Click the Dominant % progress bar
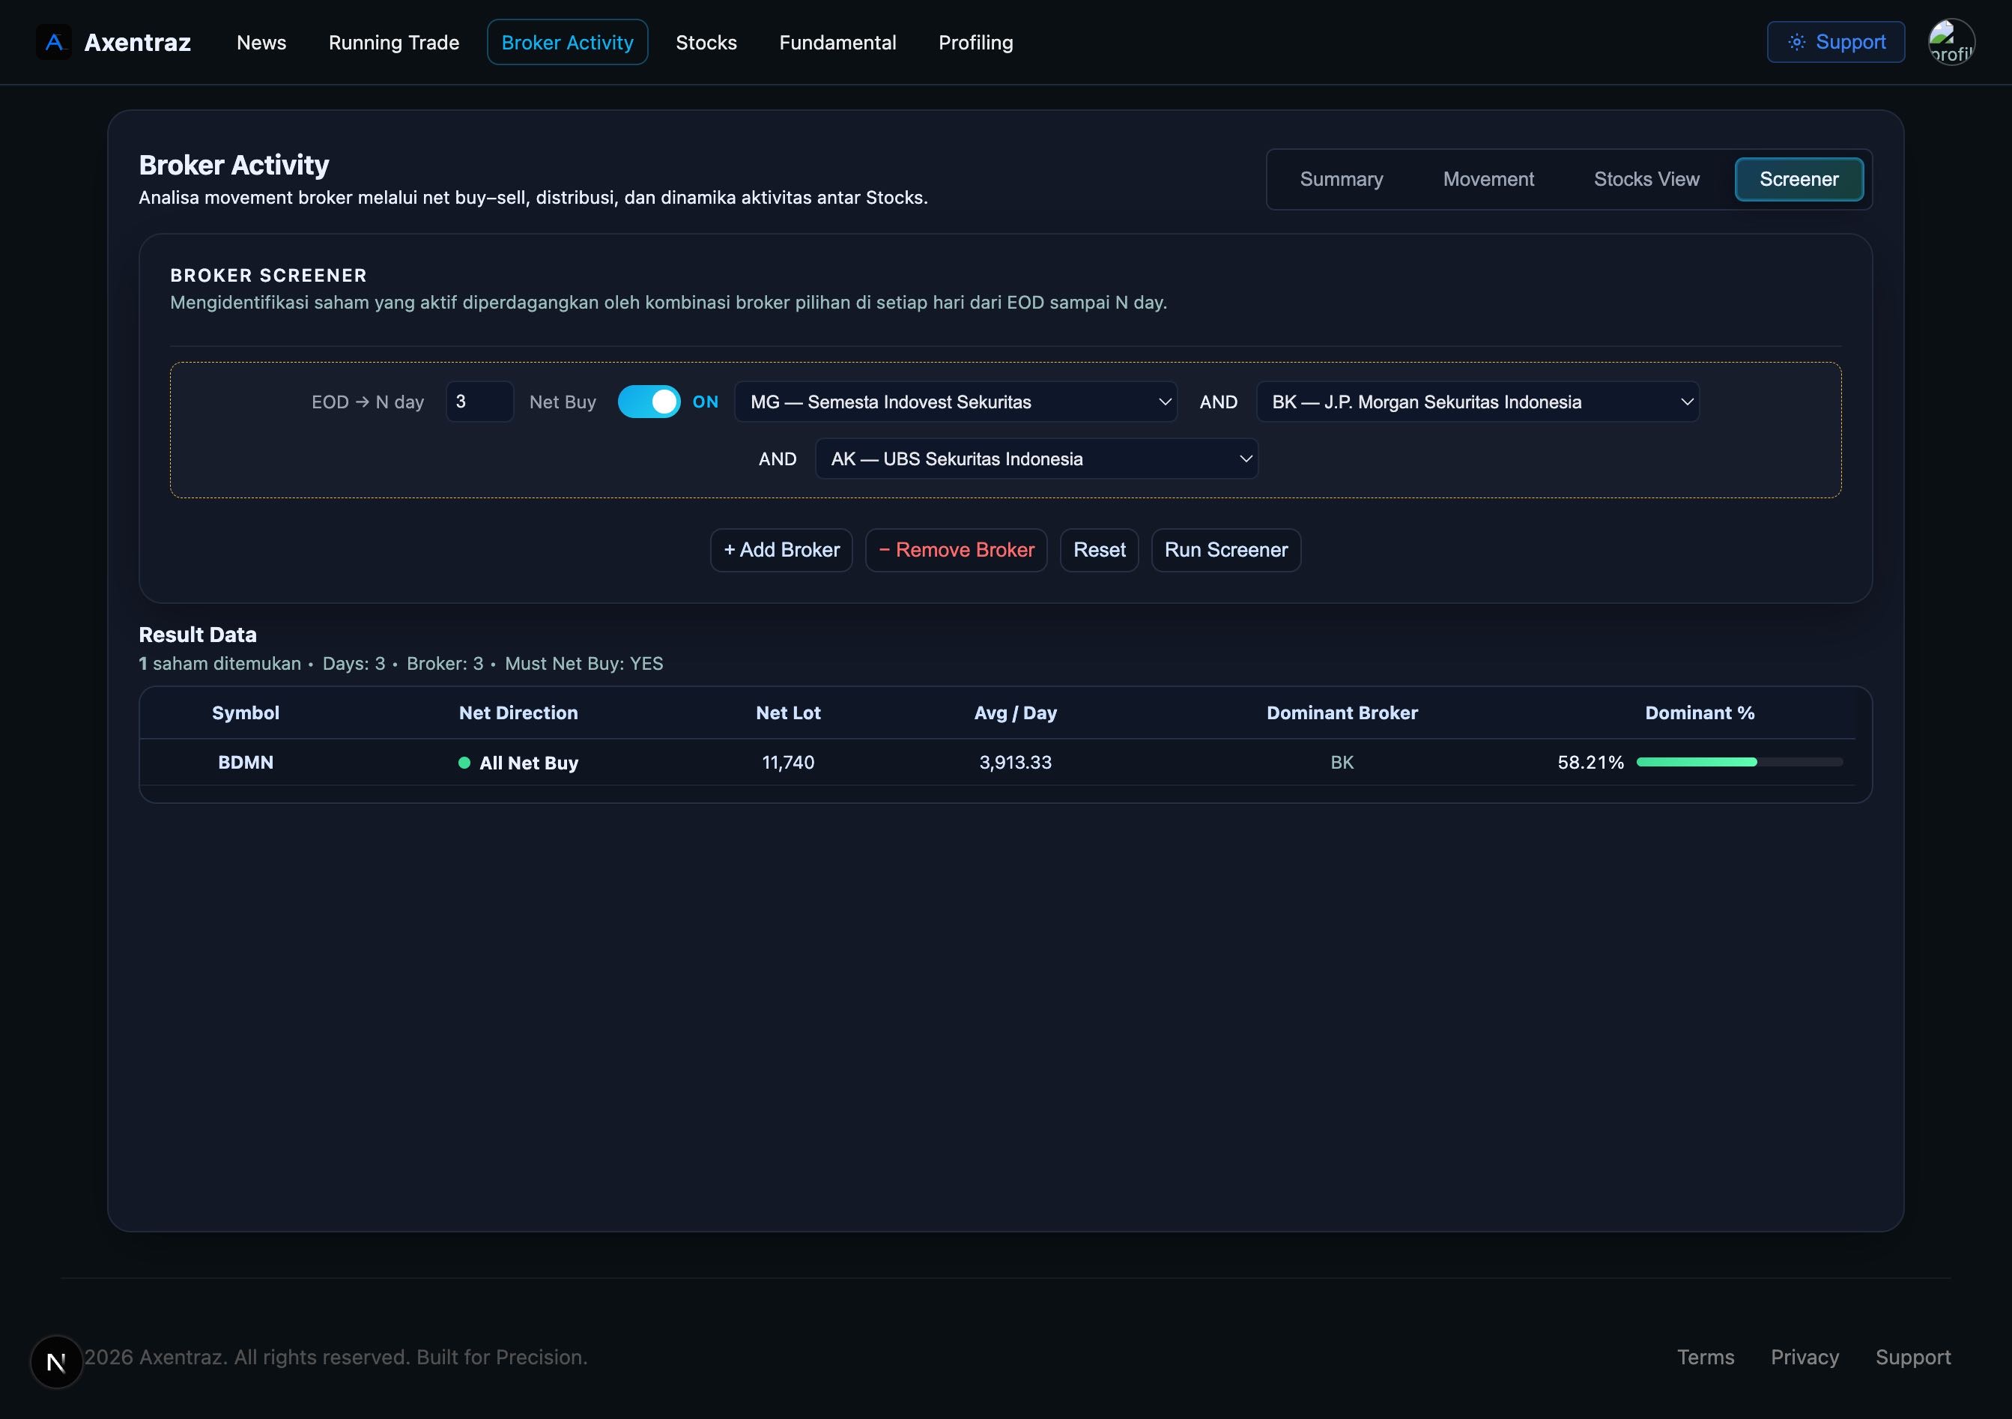Viewport: 2012px width, 1419px height. (1739, 762)
